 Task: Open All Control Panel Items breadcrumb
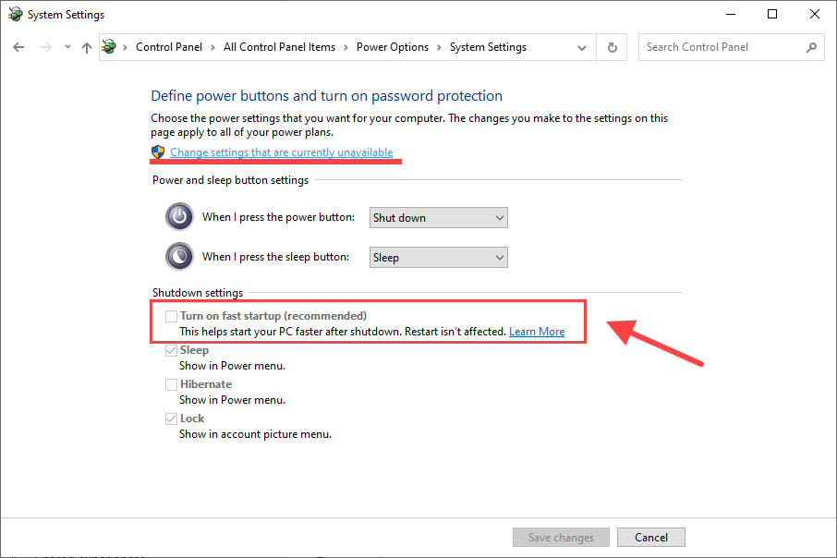coord(276,46)
